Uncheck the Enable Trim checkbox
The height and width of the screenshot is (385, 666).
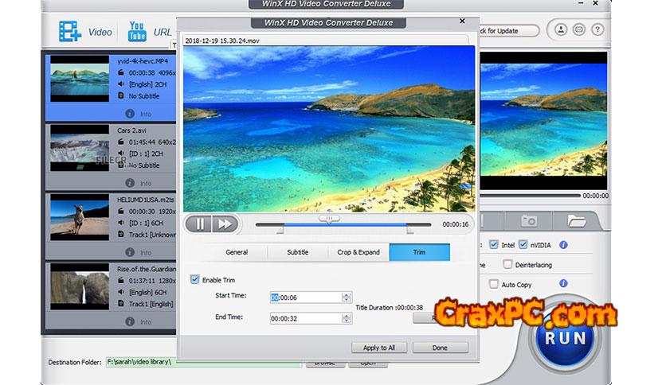(195, 280)
